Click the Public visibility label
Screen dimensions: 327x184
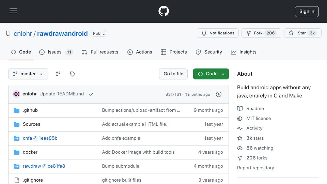click(x=99, y=33)
